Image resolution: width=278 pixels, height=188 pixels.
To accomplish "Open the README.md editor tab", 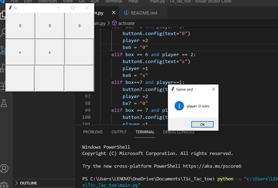I will [x=144, y=13].
